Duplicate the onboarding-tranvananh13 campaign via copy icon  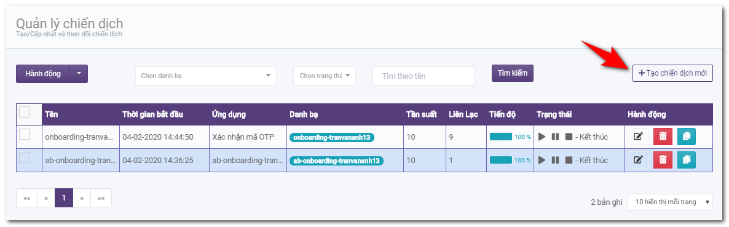pos(686,137)
